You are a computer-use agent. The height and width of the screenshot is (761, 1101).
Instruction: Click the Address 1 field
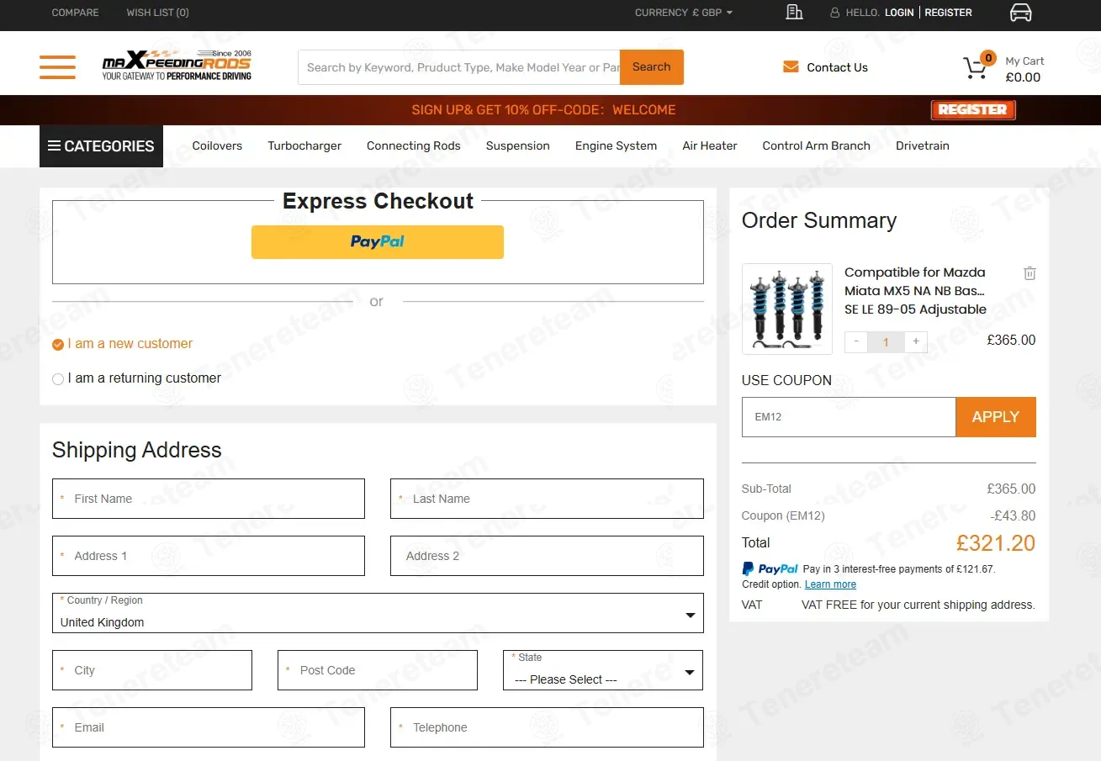209,556
